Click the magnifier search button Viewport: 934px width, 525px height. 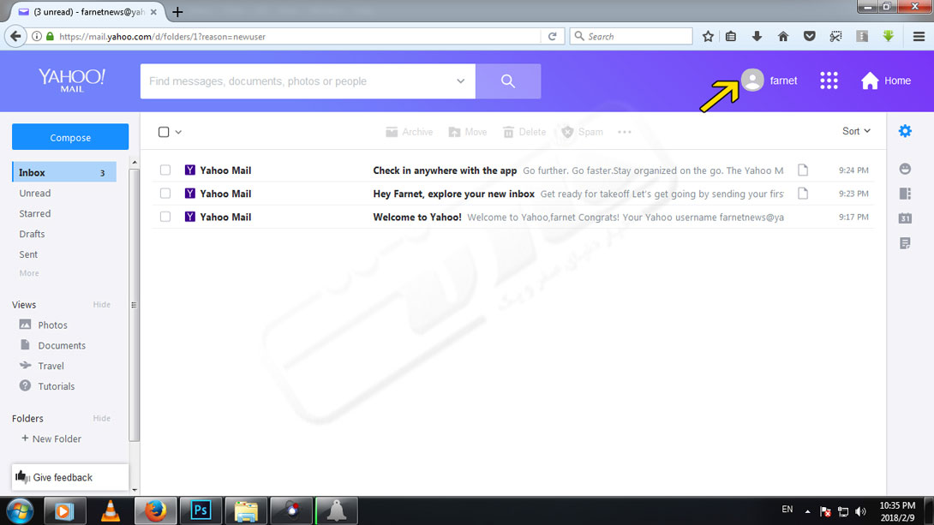point(508,81)
